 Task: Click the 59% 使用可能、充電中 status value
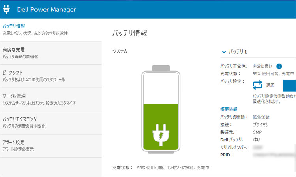[x=274, y=73]
